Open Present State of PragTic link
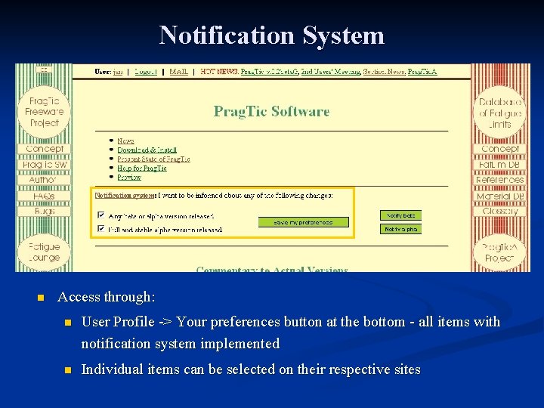Screen dimensions: 544x408 click(153, 159)
